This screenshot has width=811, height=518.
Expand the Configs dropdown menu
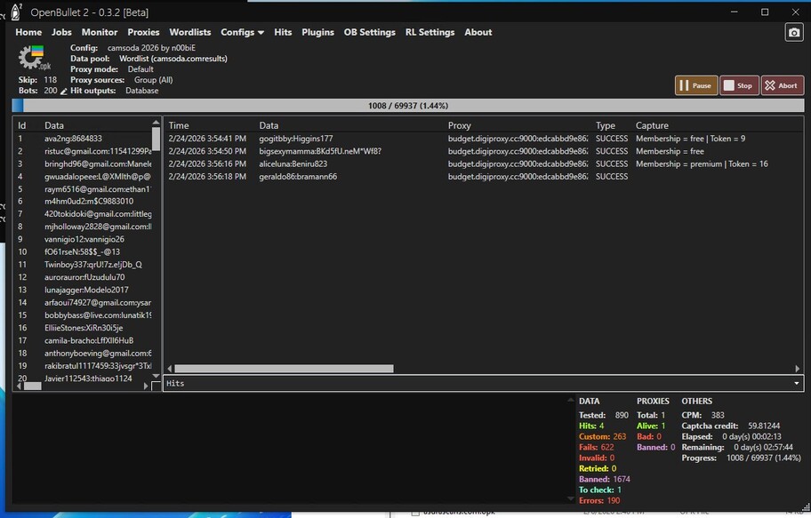242,32
